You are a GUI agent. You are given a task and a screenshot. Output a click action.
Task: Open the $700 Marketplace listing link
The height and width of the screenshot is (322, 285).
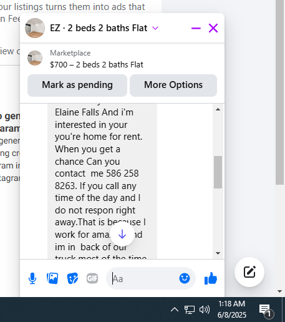point(97,65)
